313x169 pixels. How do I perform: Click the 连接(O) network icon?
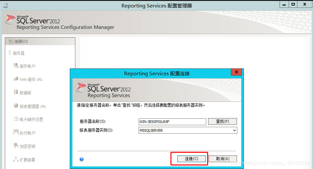[11, 41]
